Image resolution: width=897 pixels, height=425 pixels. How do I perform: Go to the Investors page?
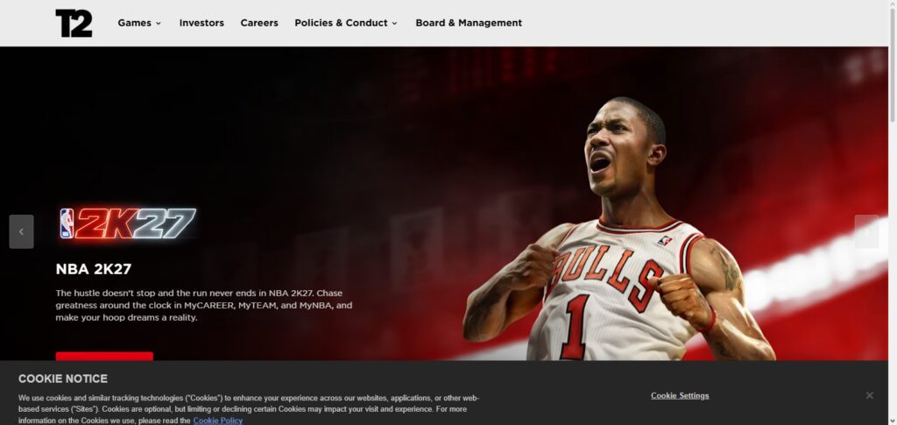201,23
